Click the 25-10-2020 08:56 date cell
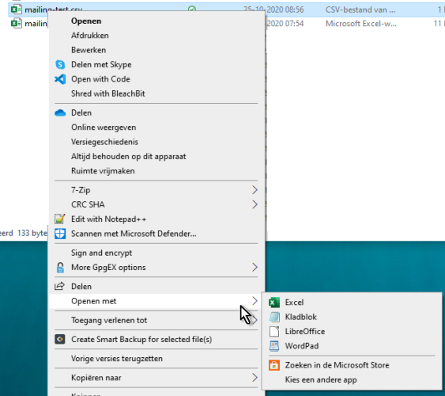Viewport: 445px width, 396px height. (273, 10)
